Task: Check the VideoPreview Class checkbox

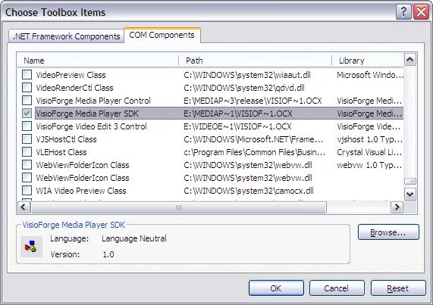Action: [27, 75]
